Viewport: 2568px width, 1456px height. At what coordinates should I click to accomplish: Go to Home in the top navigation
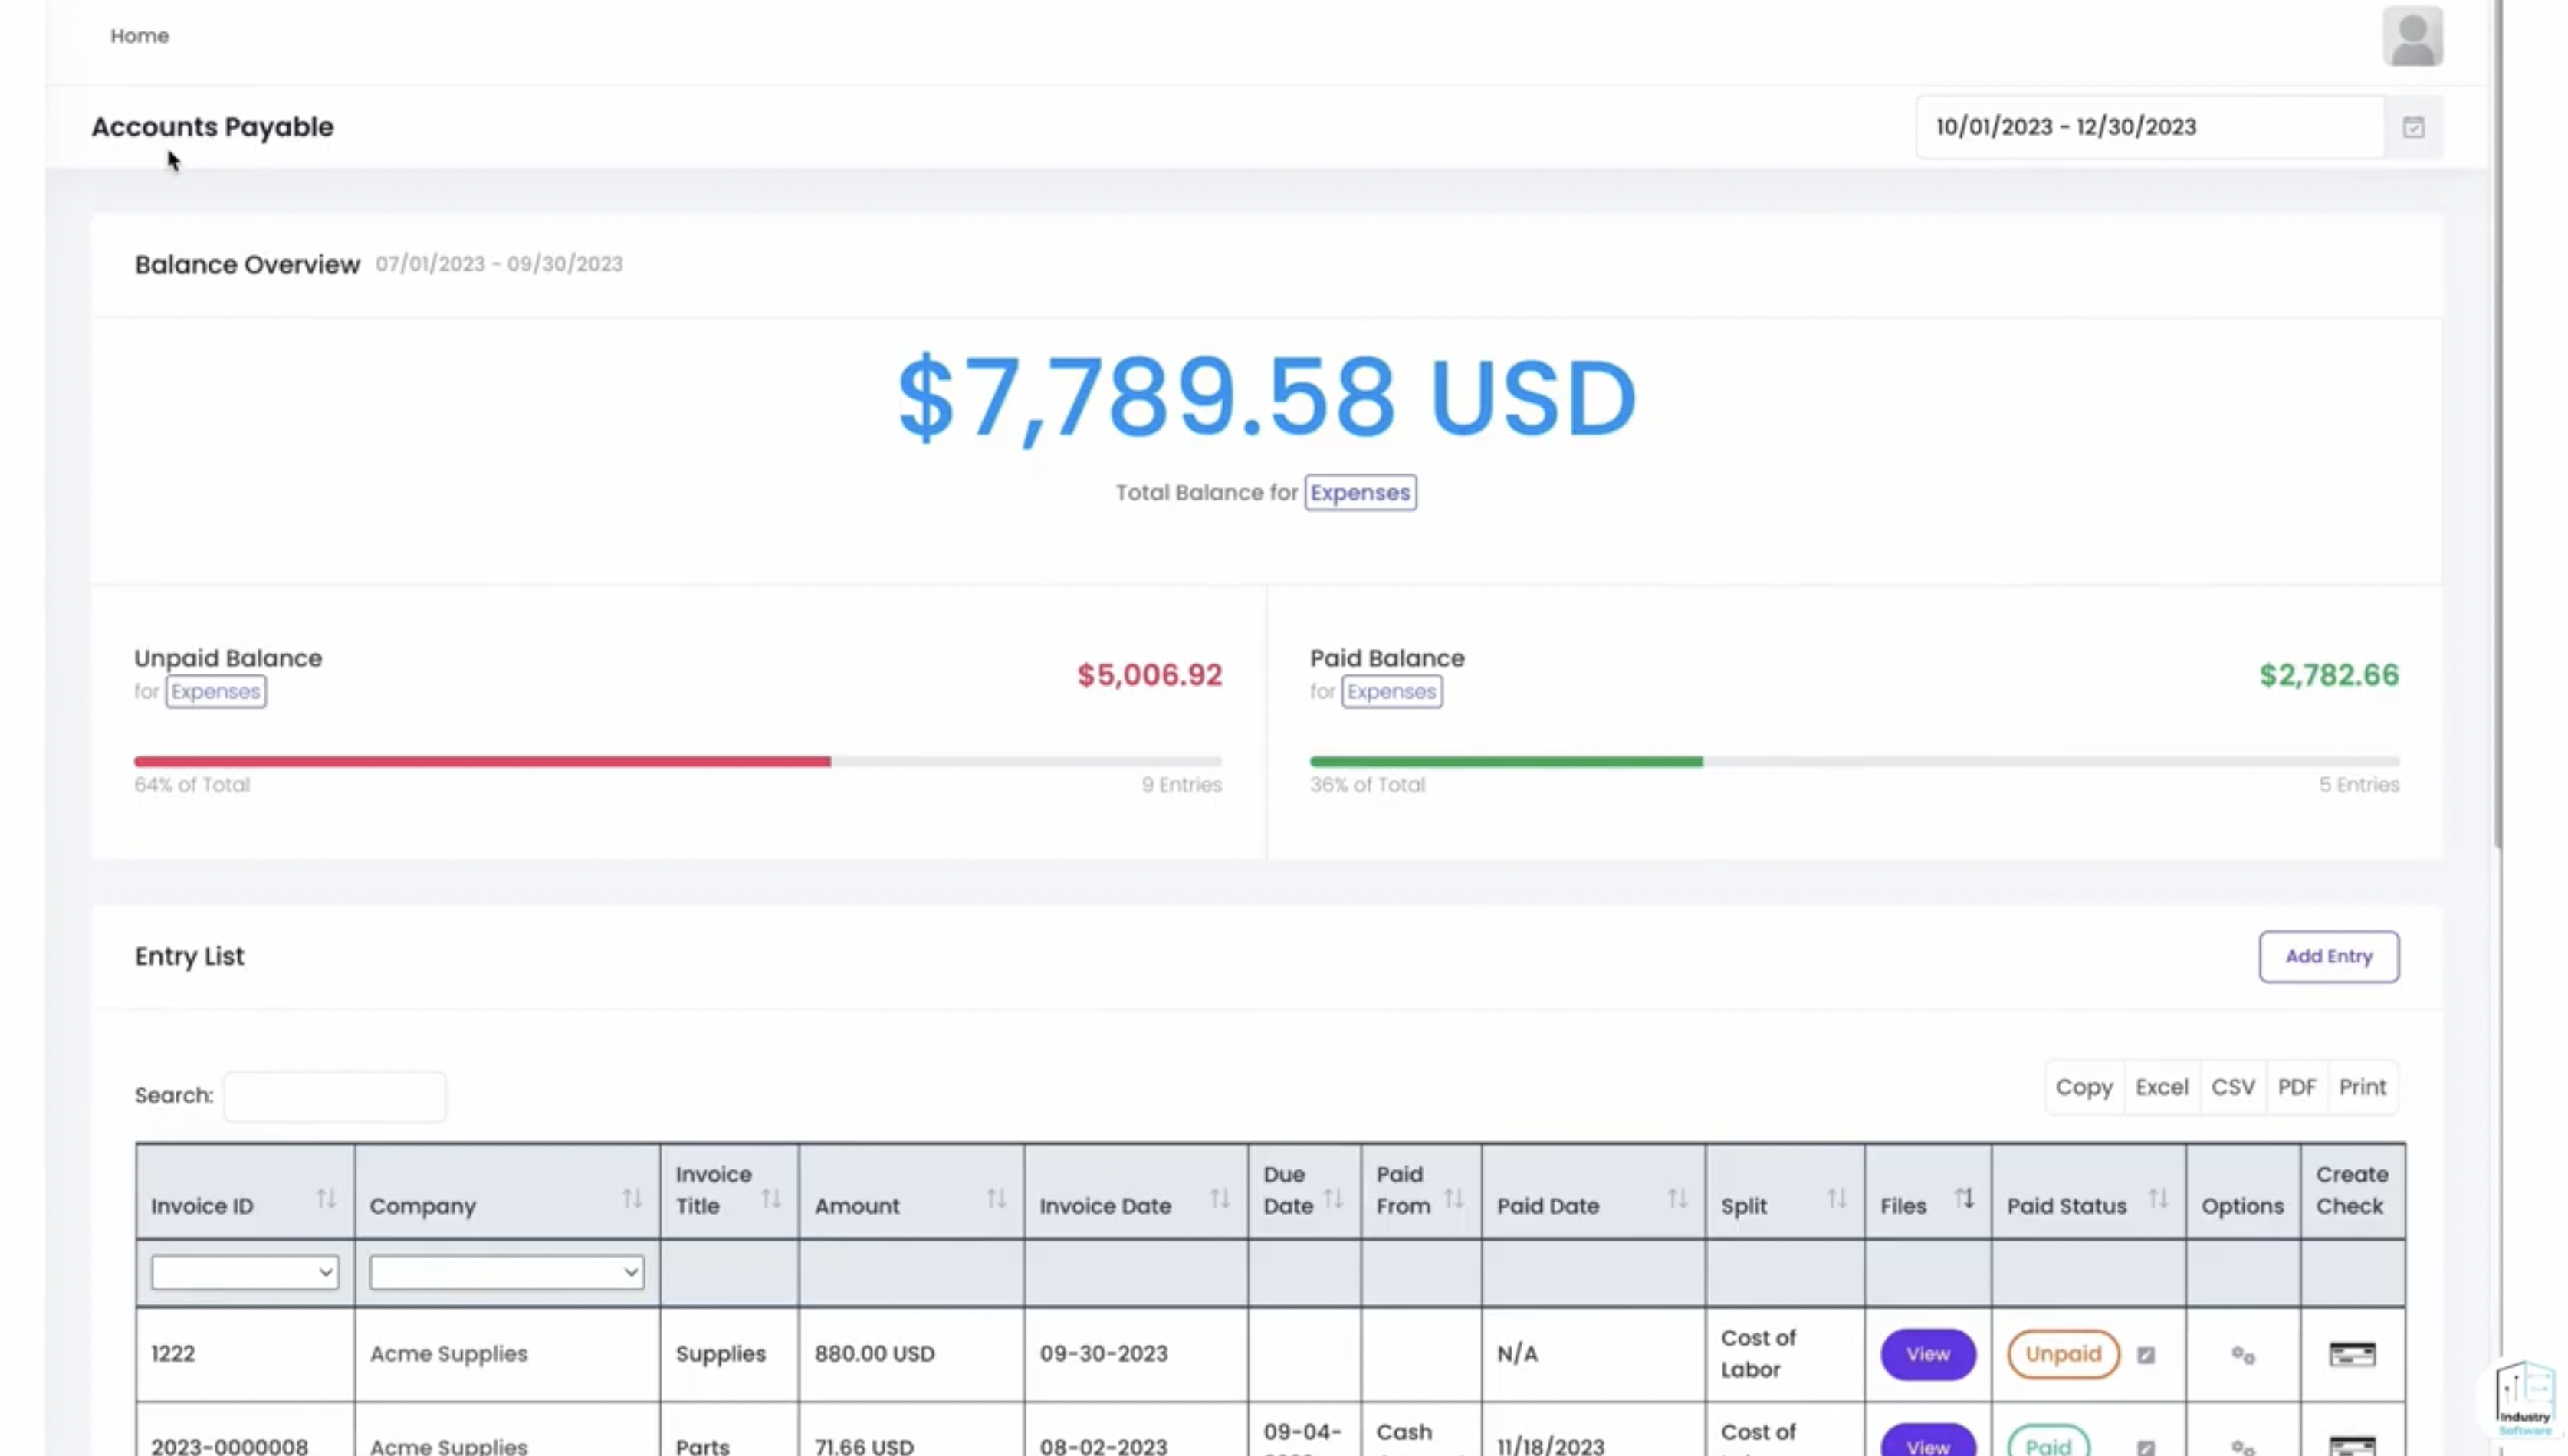coord(139,36)
